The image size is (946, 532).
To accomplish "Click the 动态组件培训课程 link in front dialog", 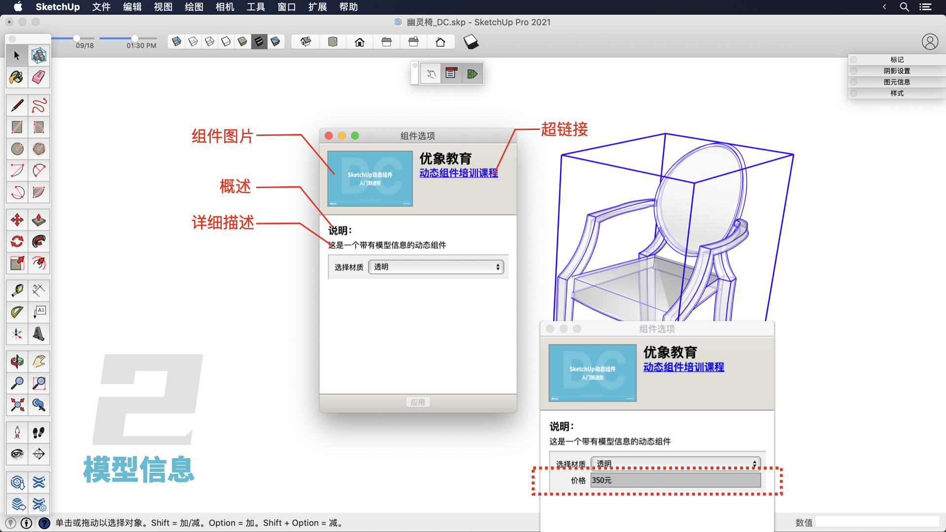I will click(458, 173).
